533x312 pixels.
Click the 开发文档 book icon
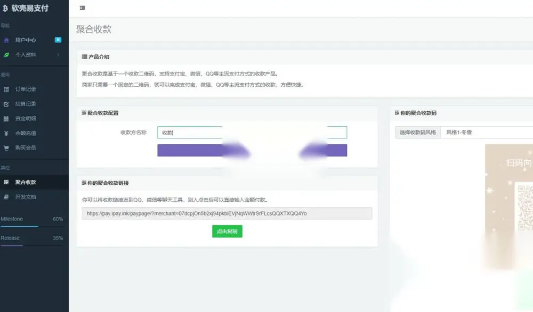click(6, 197)
